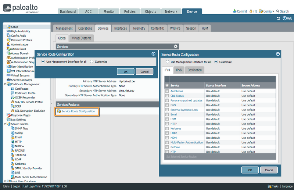Click Language in the bottom status bar
Viewport: 294px width, 190px height.
point(287,186)
